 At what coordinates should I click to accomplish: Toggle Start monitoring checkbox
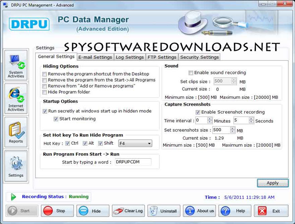(56, 119)
